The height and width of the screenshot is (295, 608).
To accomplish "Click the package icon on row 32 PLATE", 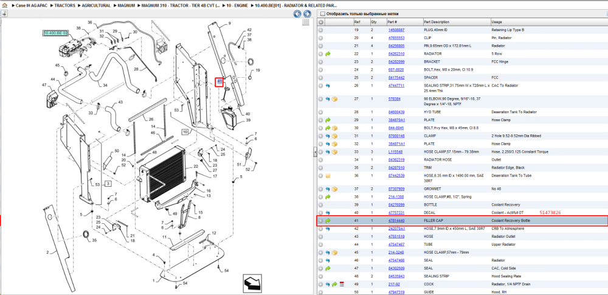I will tap(334, 144).
